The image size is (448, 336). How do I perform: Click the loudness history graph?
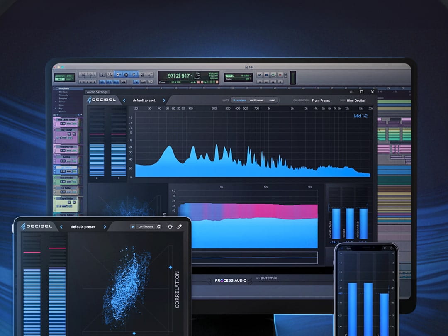[248, 219]
